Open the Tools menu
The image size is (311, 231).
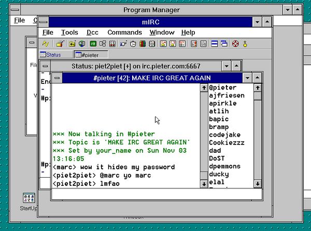pyautogui.click(x=69, y=33)
